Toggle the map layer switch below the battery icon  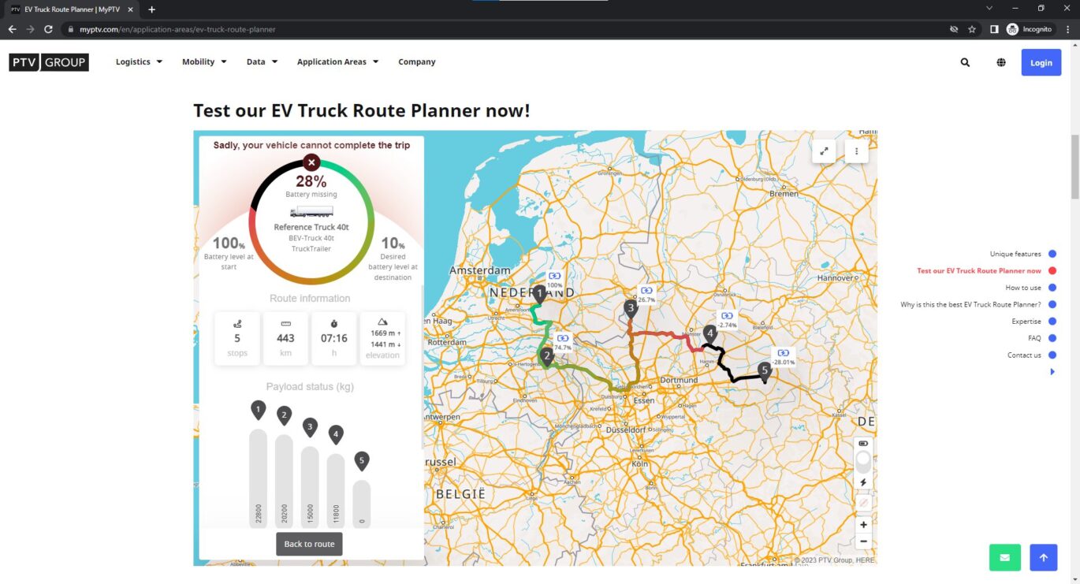pyautogui.click(x=862, y=460)
